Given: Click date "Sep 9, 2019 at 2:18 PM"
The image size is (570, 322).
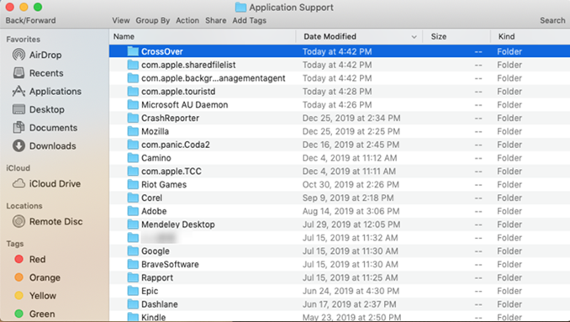Looking at the screenshot, I should pos(348,198).
